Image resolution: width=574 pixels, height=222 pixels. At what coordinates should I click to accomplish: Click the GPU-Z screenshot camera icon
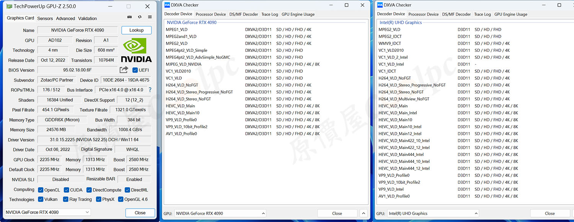click(x=129, y=17)
